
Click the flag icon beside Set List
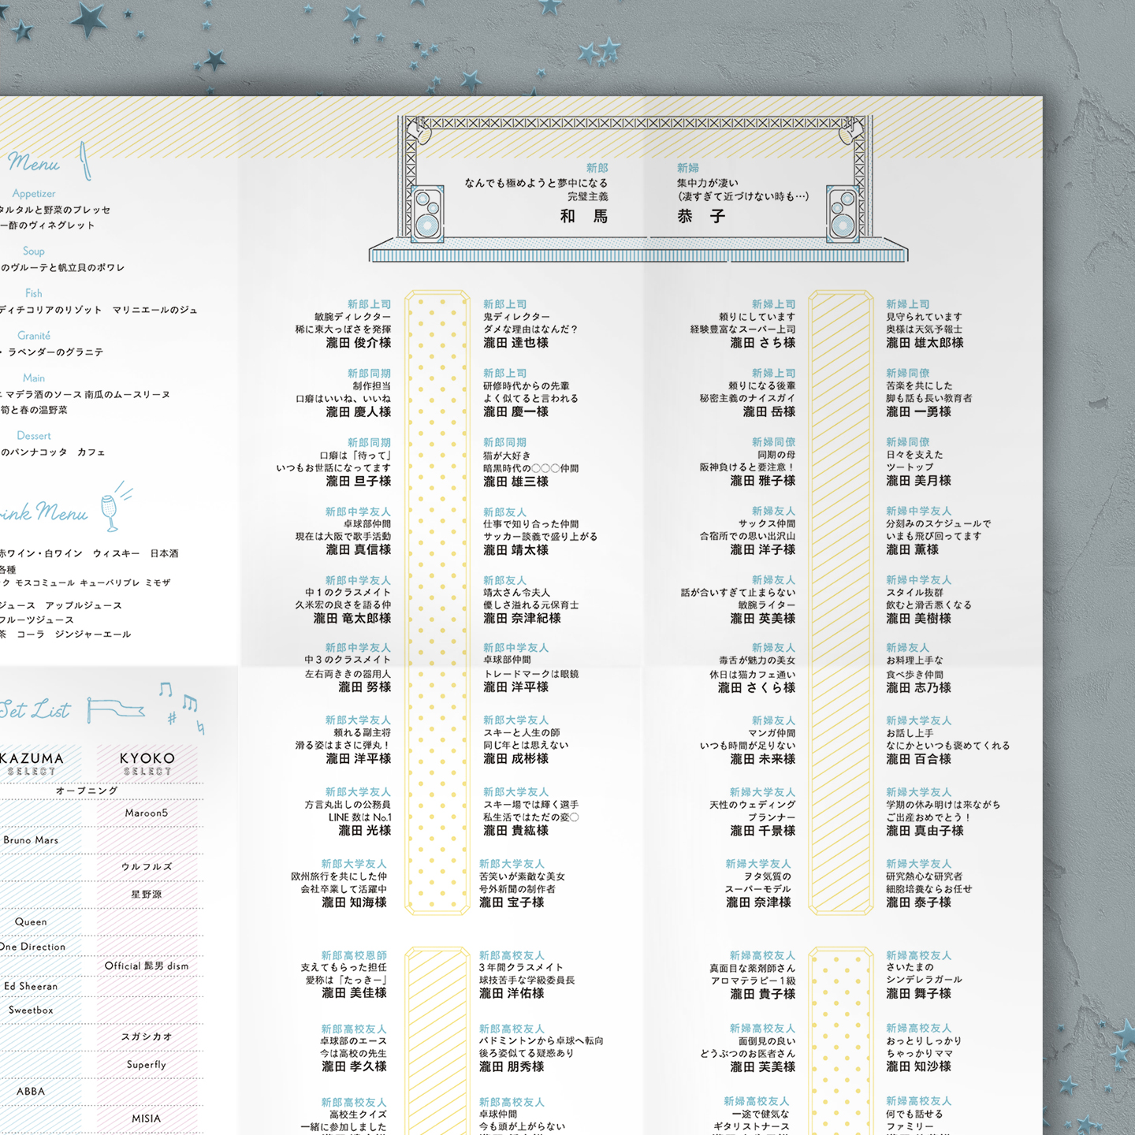point(115,709)
